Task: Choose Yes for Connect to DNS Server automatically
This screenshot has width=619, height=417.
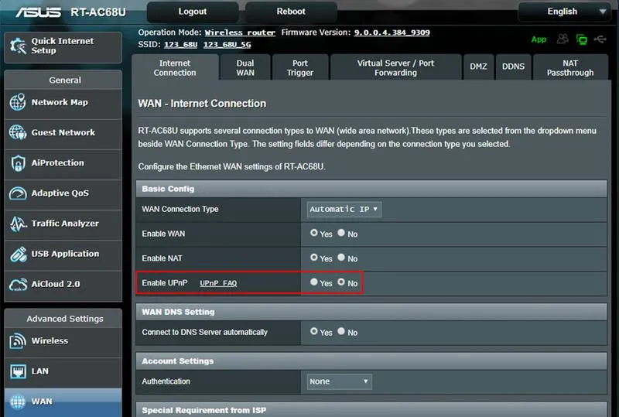Action: click(x=314, y=331)
